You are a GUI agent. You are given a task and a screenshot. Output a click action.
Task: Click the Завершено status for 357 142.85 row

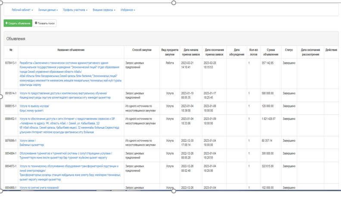pyautogui.click(x=289, y=63)
